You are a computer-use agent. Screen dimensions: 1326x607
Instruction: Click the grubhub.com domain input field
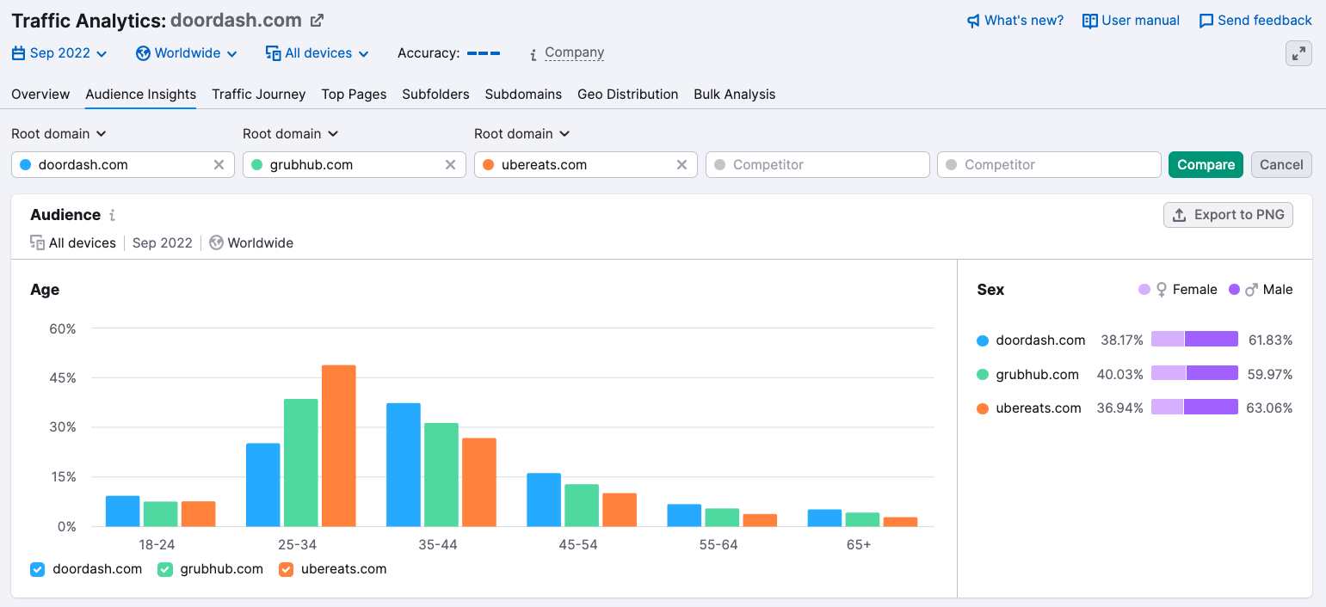click(x=355, y=165)
